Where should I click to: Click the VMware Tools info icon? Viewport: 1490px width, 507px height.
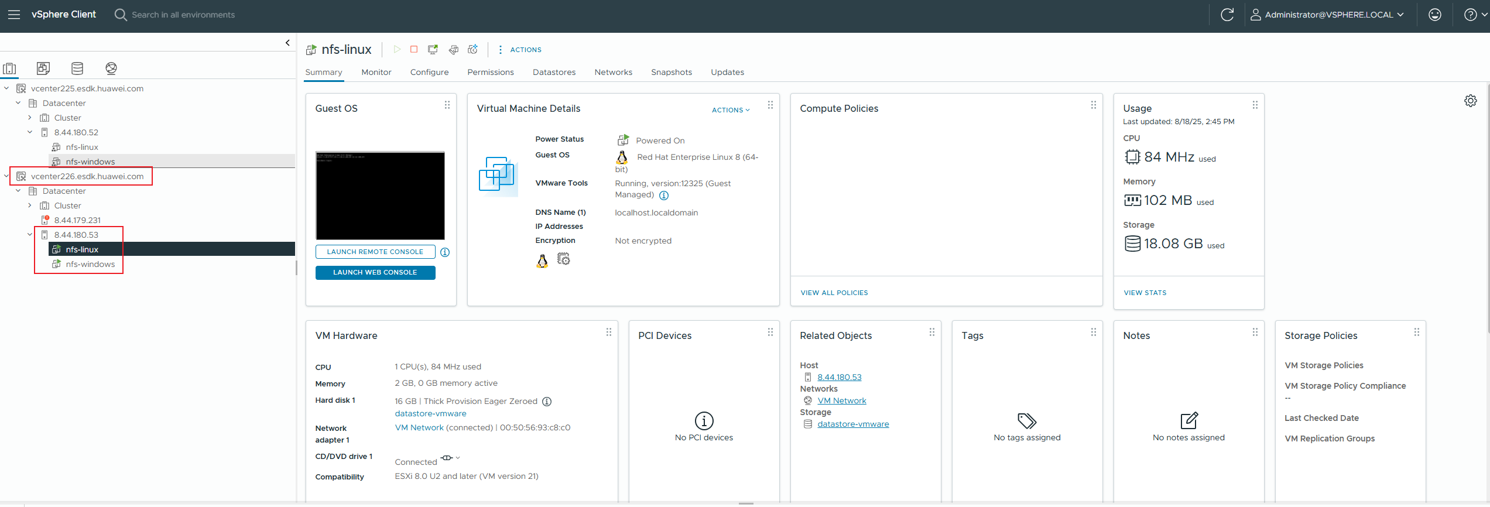(664, 196)
